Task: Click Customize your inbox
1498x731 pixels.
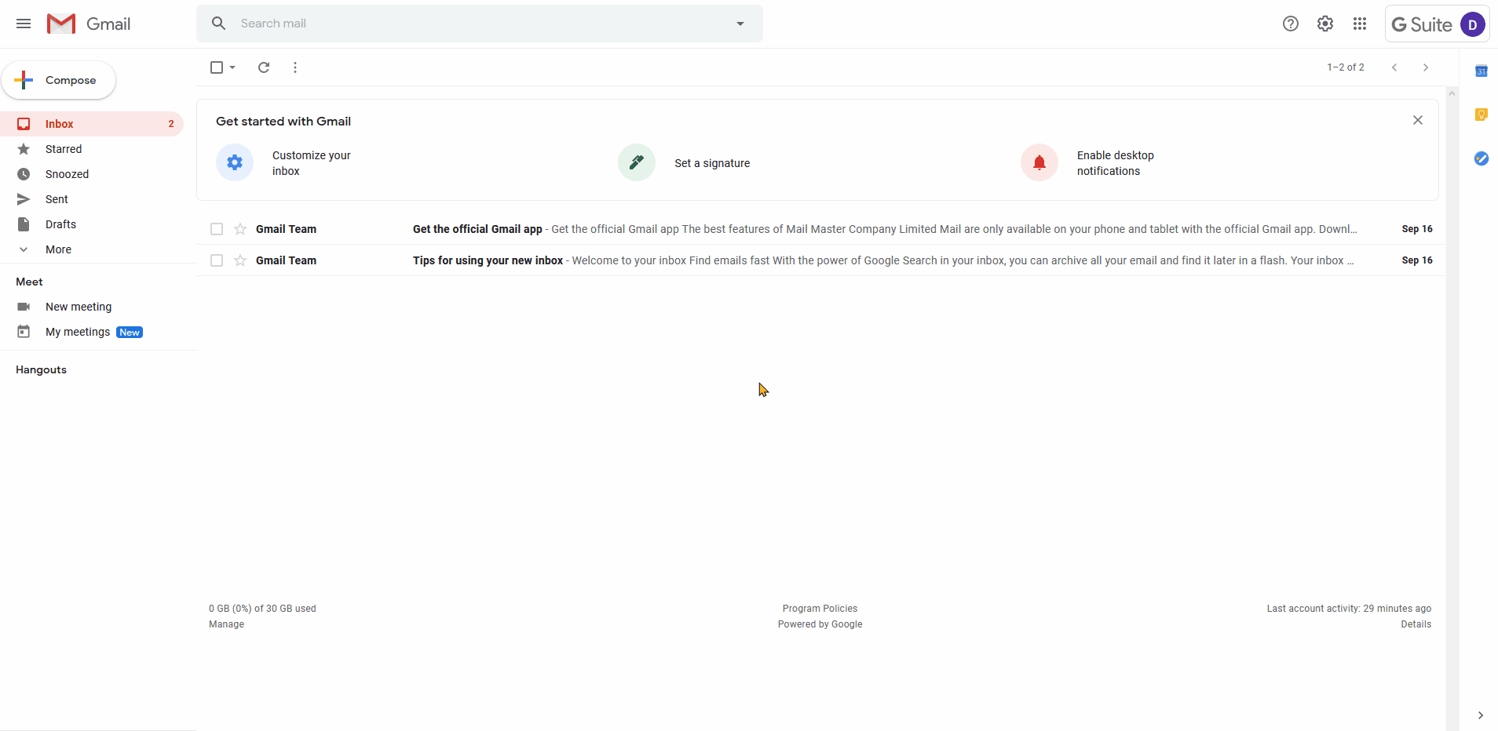Action: pyautogui.click(x=312, y=163)
